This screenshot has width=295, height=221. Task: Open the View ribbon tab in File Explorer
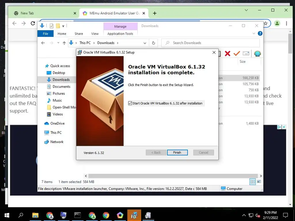pos(95,34)
